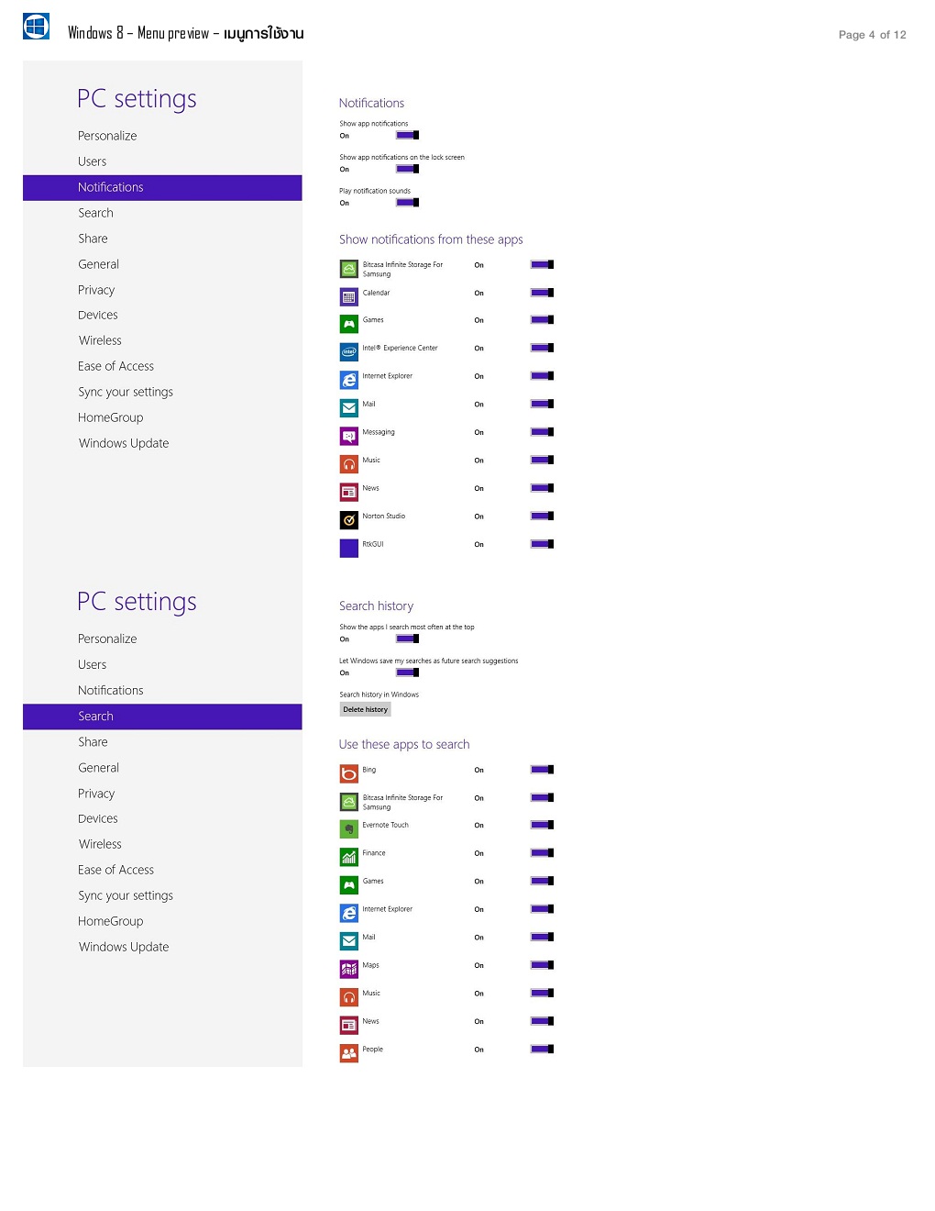Click the Delete history button

click(366, 709)
